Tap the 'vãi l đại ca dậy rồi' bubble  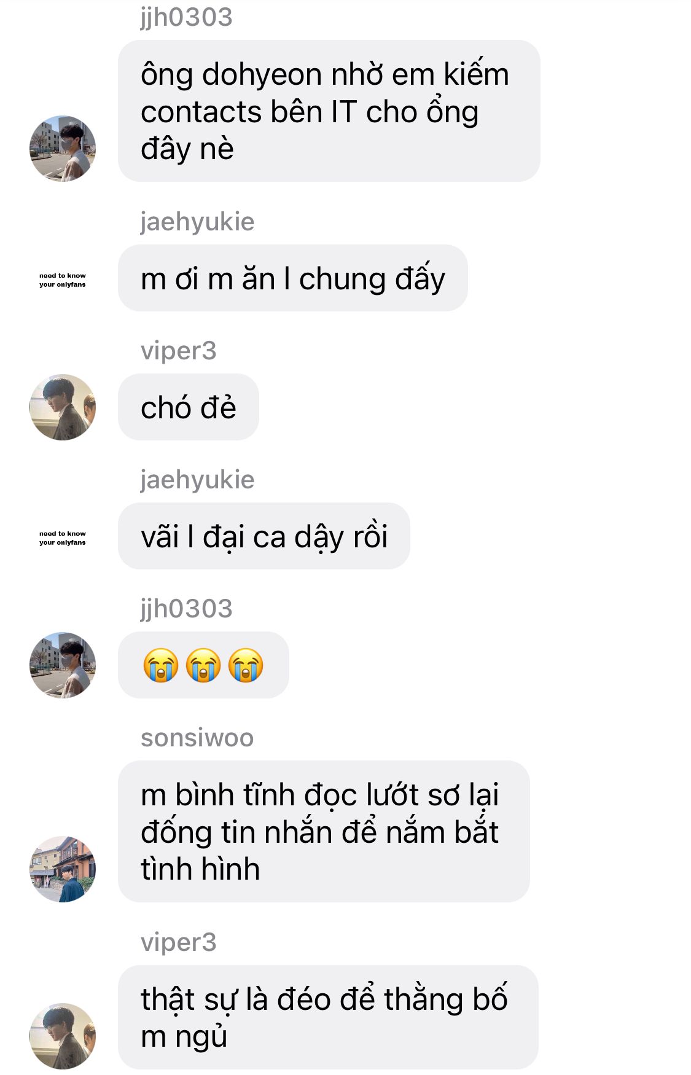pyautogui.click(x=264, y=536)
